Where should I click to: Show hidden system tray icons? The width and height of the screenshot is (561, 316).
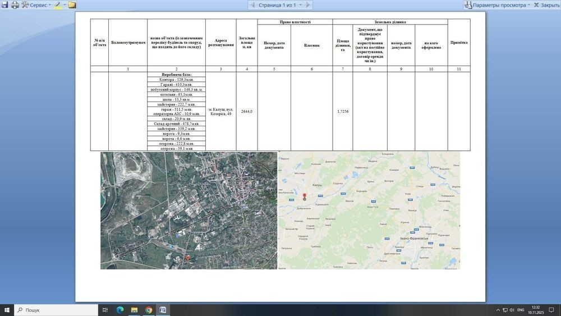point(498,310)
